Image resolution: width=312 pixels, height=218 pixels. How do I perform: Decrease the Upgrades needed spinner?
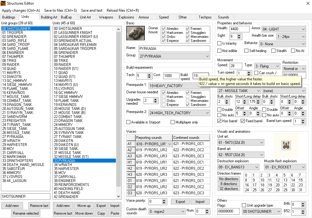point(156,102)
